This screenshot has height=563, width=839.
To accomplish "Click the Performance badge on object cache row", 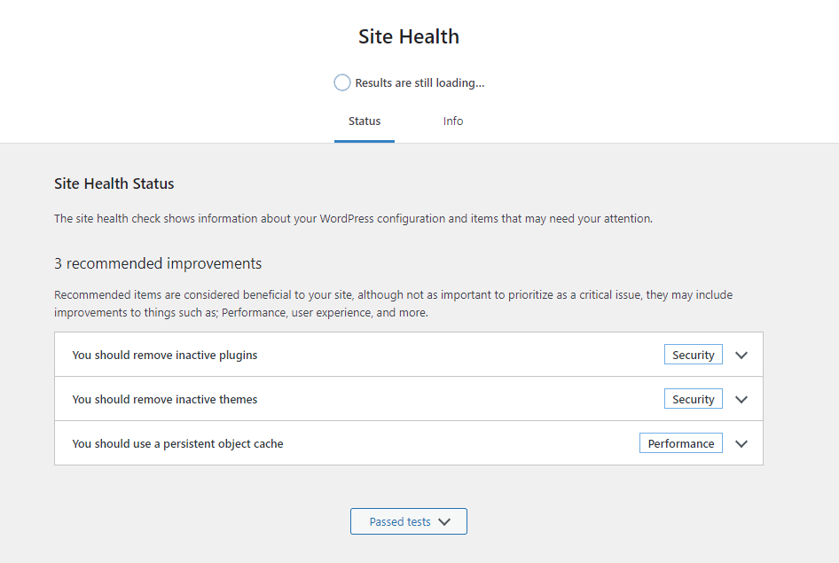I will [x=680, y=442].
